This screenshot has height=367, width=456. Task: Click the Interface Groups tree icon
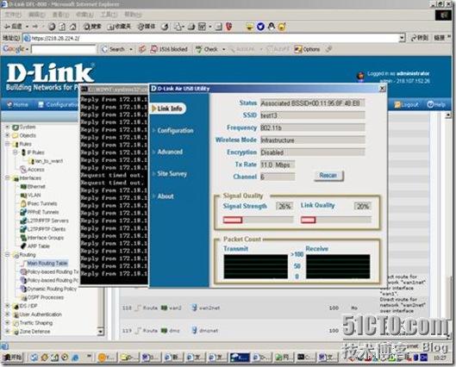click(23, 238)
